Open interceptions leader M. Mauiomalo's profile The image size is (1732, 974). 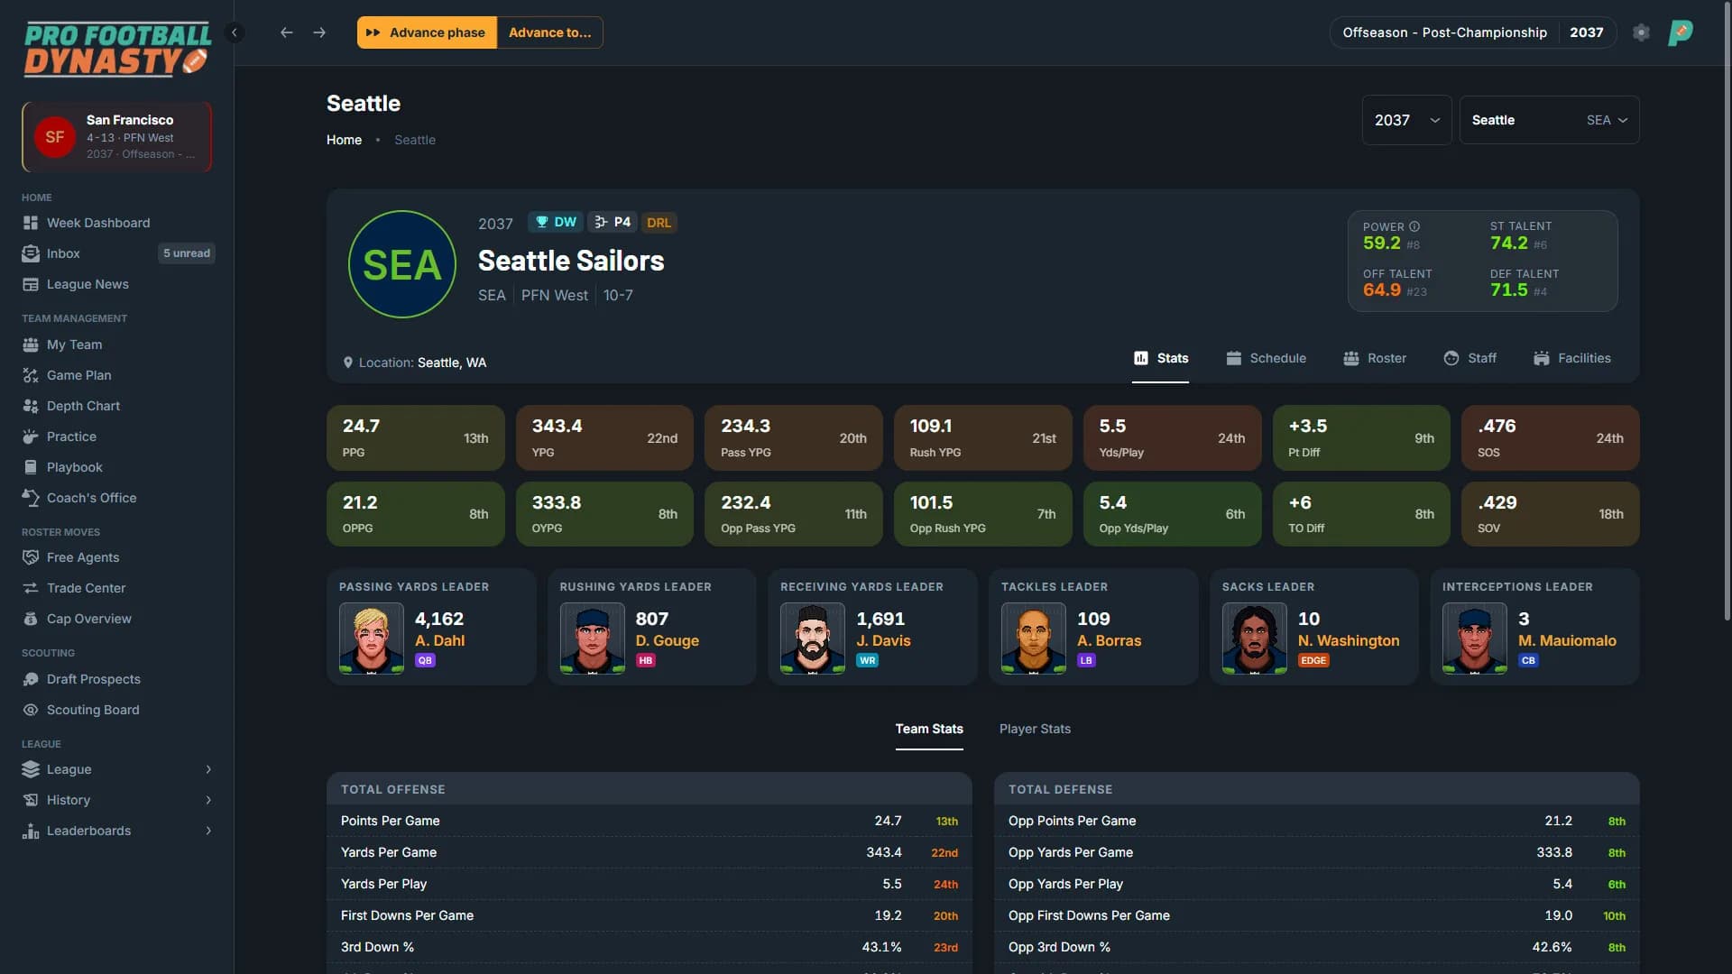[x=1567, y=640]
